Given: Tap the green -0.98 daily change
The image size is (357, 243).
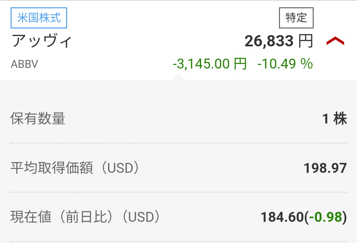Looking at the screenshot, I should click(325, 217).
